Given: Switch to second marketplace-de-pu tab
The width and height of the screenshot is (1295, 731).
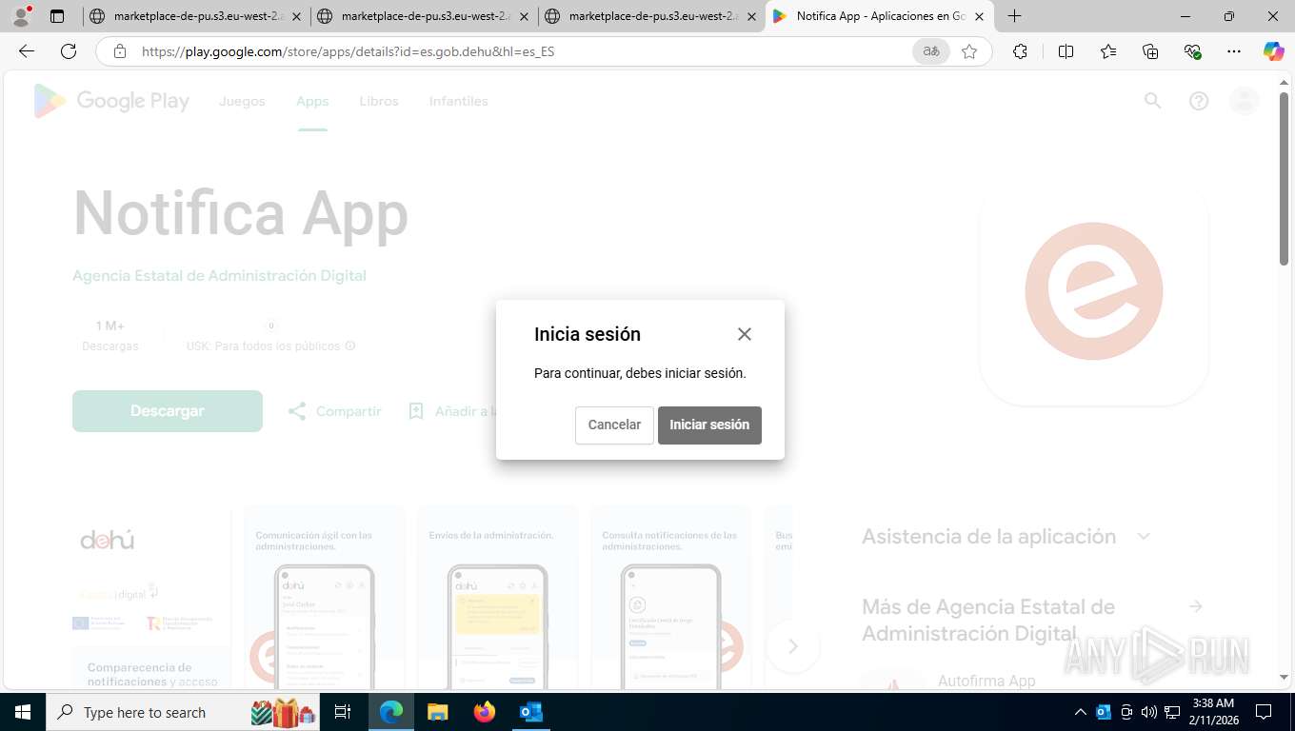Looking at the screenshot, I should pyautogui.click(x=424, y=16).
